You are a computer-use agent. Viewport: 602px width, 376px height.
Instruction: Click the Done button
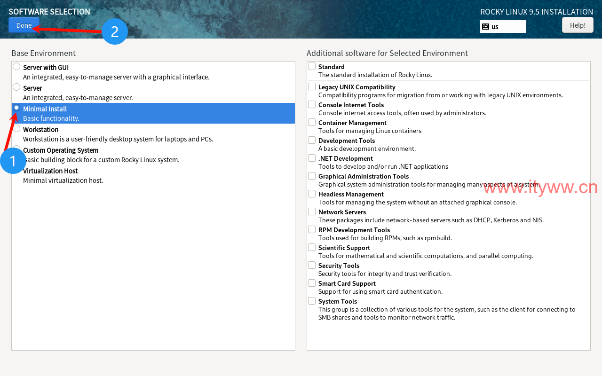tap(24, 25)
